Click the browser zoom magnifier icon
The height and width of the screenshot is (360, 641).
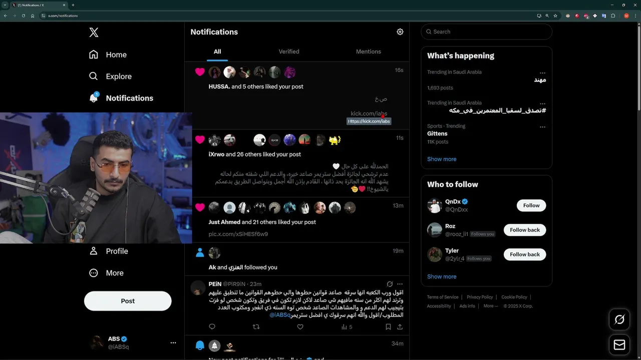[x=547, y=15]
